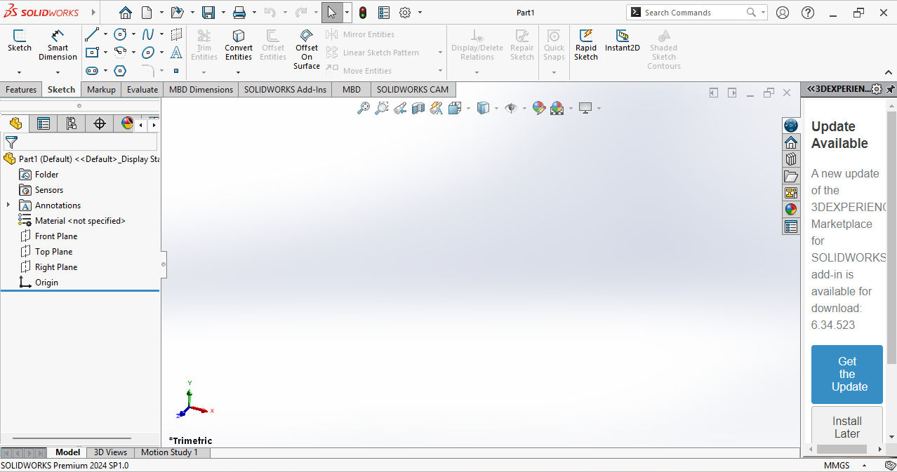Click the MMGS unit system status
The height and width of the screenshot is (472, 897).
click(x=836, y=466)
